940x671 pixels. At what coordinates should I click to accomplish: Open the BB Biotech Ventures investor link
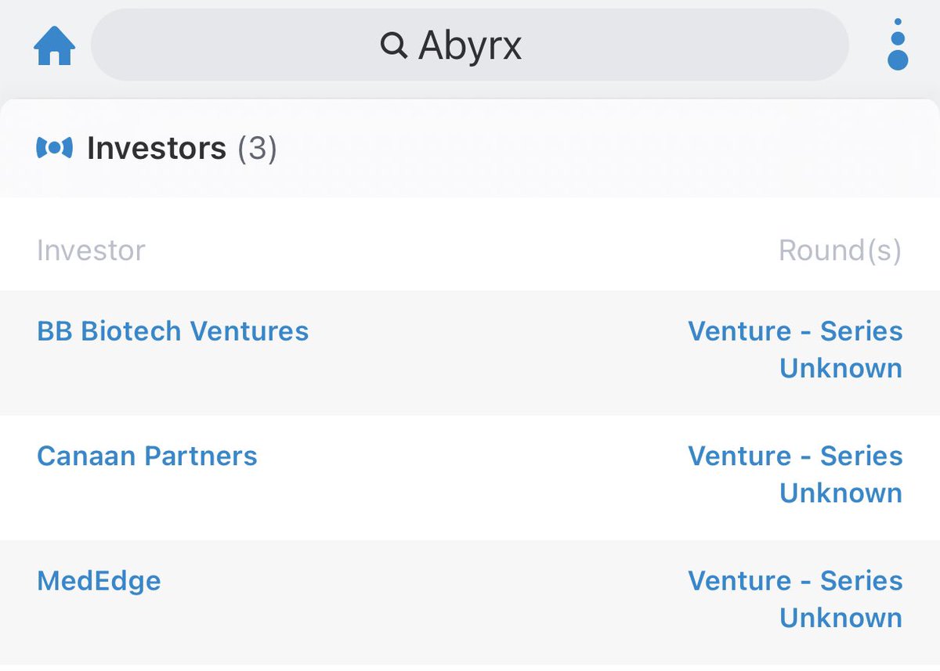point(172,331)
